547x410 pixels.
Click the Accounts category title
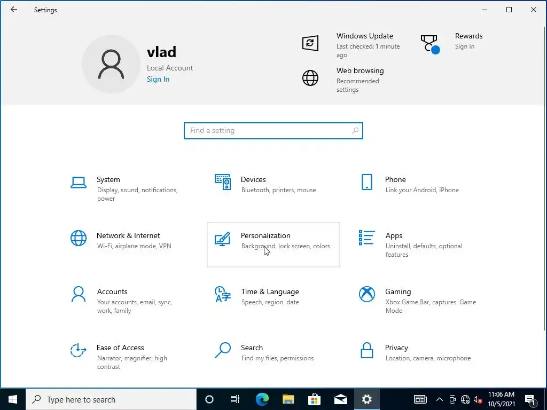pyautogui.click(x=112, y=291)
